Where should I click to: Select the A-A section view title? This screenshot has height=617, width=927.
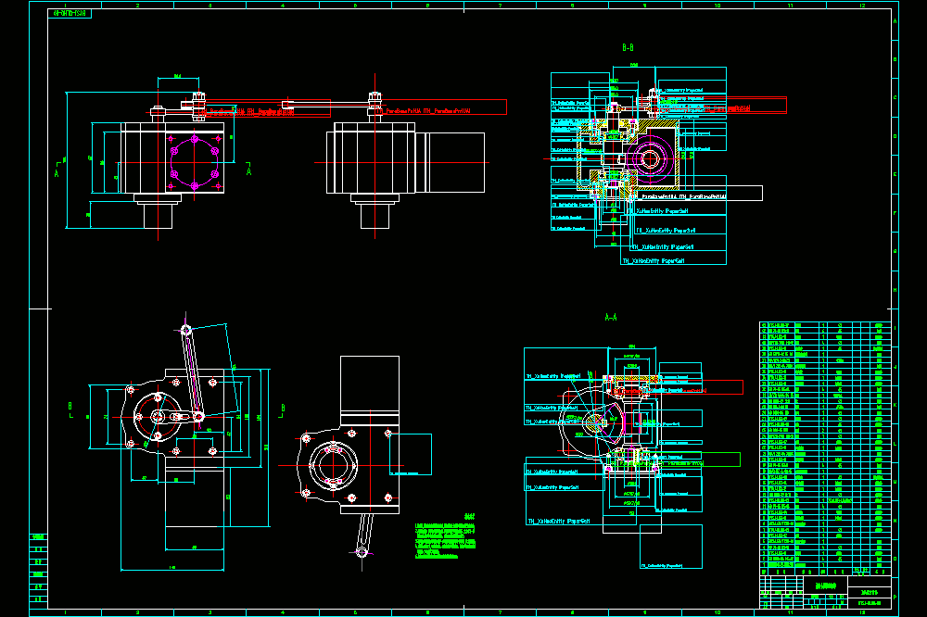point(611,318)
